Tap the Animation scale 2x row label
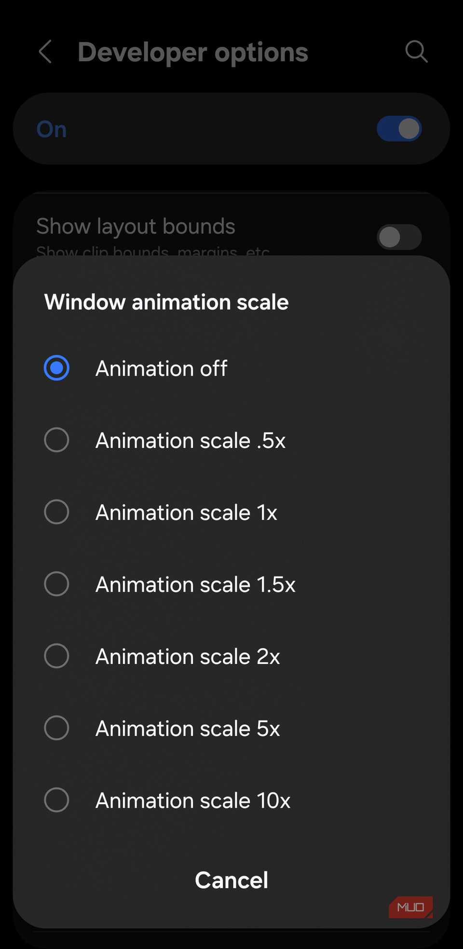Screen dimensions: 463x949 point(188,656)
